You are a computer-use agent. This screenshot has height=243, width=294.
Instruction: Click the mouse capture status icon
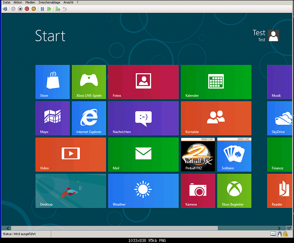pos(280,234)
